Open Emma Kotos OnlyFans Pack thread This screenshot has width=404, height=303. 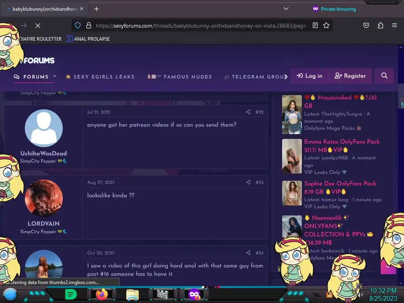point(342,146)
